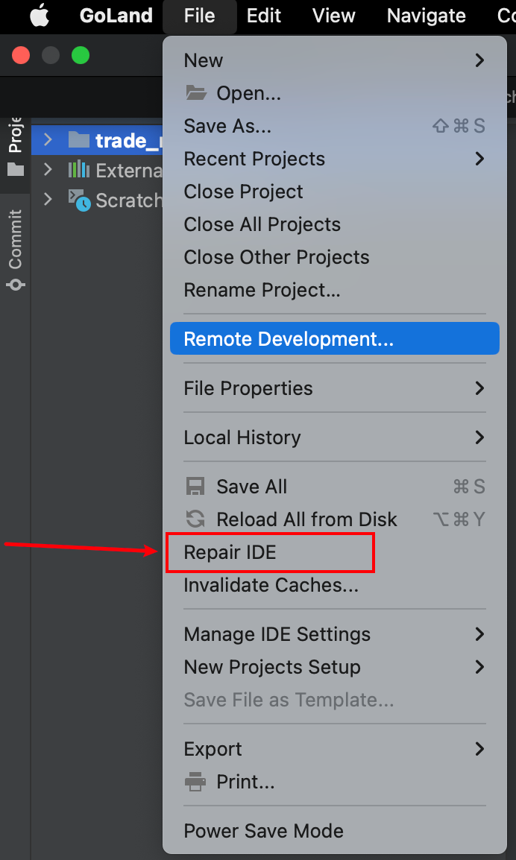This screenshot has height=860, width=516.
Task: Open the Navigate menu
Action: point(427,16)
